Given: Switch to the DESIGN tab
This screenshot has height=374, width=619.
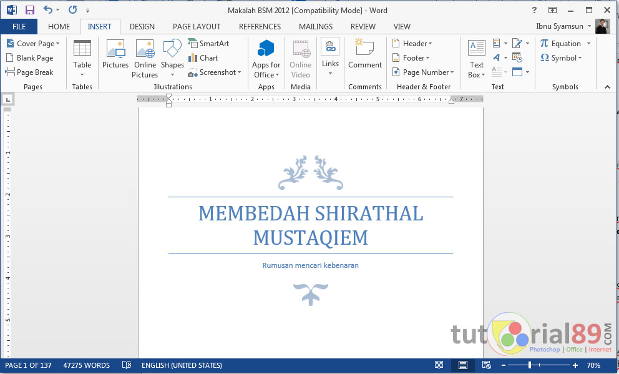Looking at the screenshot, I should click(x=142, y=26).
